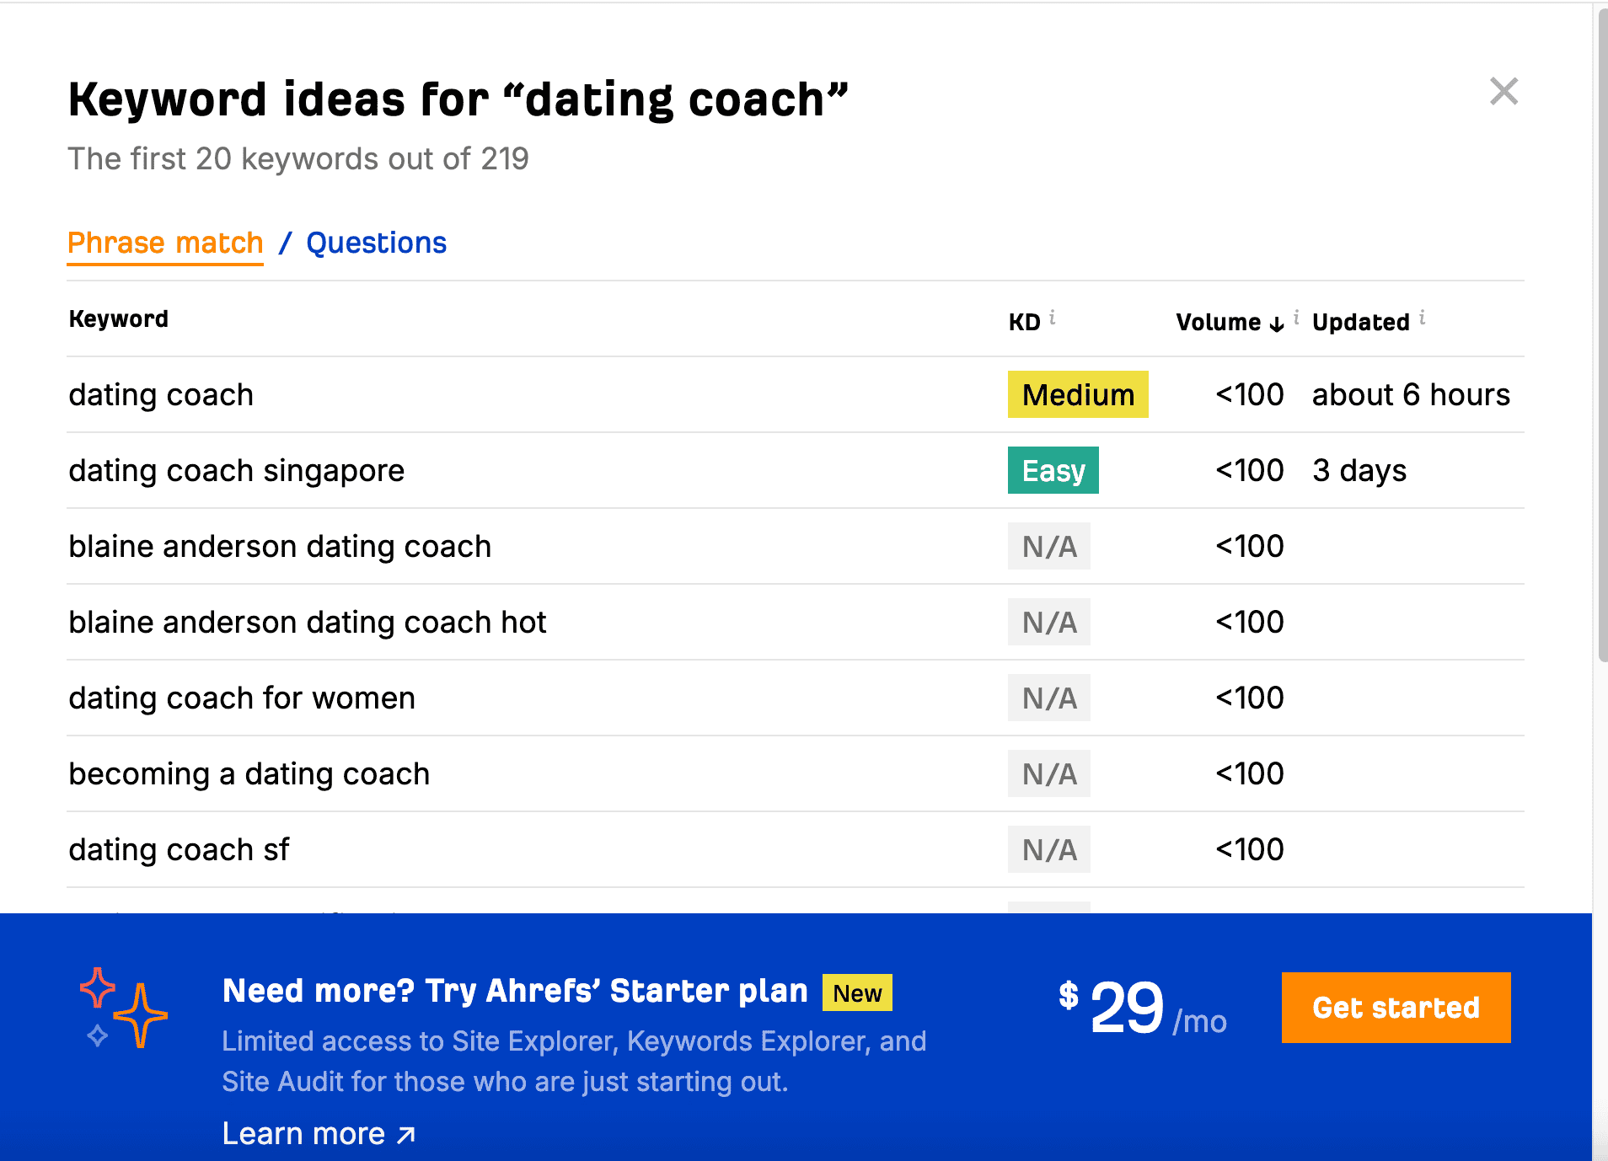Click the Updated info icon

tap(1423, 318)
